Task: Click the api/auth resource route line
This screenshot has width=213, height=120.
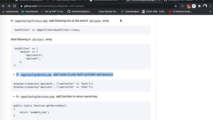Action: tap(53, 84)
